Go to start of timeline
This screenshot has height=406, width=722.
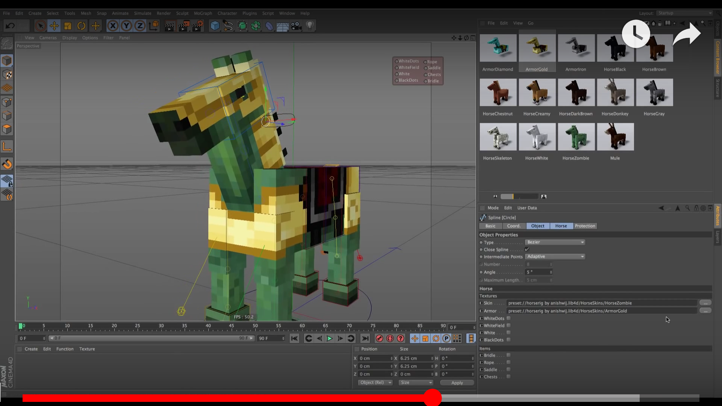[294, 338]
